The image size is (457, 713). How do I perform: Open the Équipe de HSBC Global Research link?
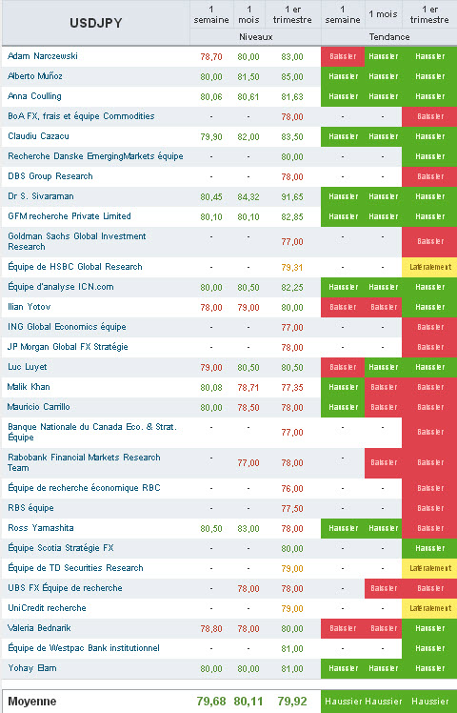click(75, 267)
